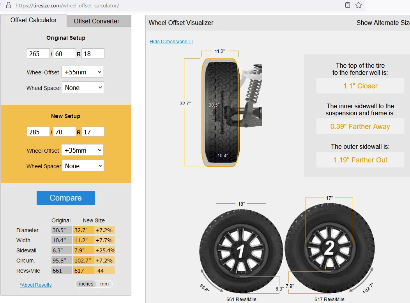Edit original aspect ratio field 60
The image size is (410, 303).
64,53
